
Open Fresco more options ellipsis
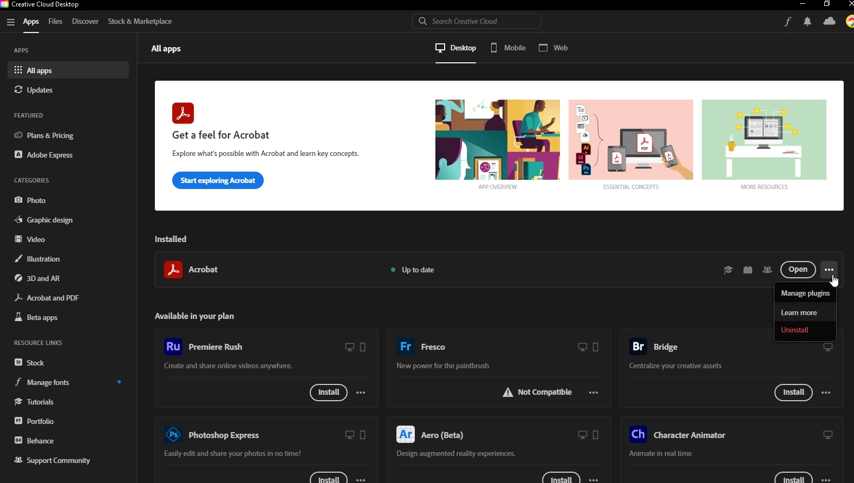pyautogui.click(x=594, y=393)
